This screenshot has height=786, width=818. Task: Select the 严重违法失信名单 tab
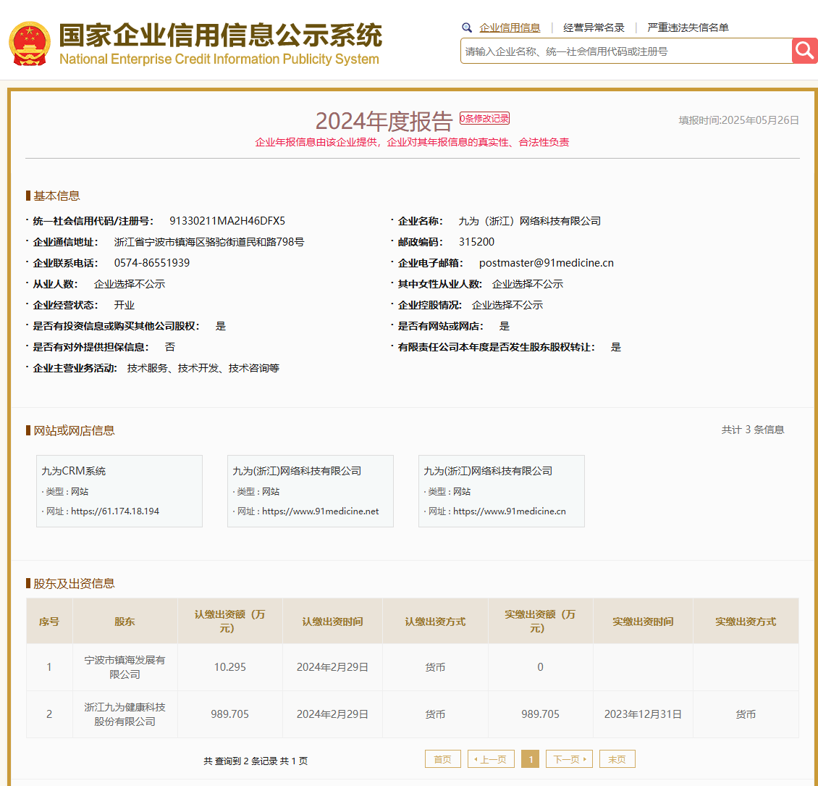(688, 28)
